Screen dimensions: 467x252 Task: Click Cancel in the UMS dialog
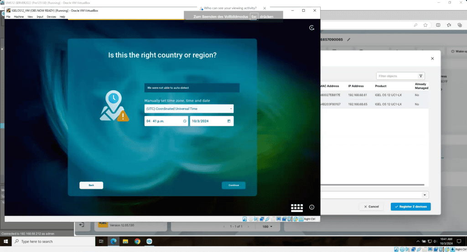371,207
